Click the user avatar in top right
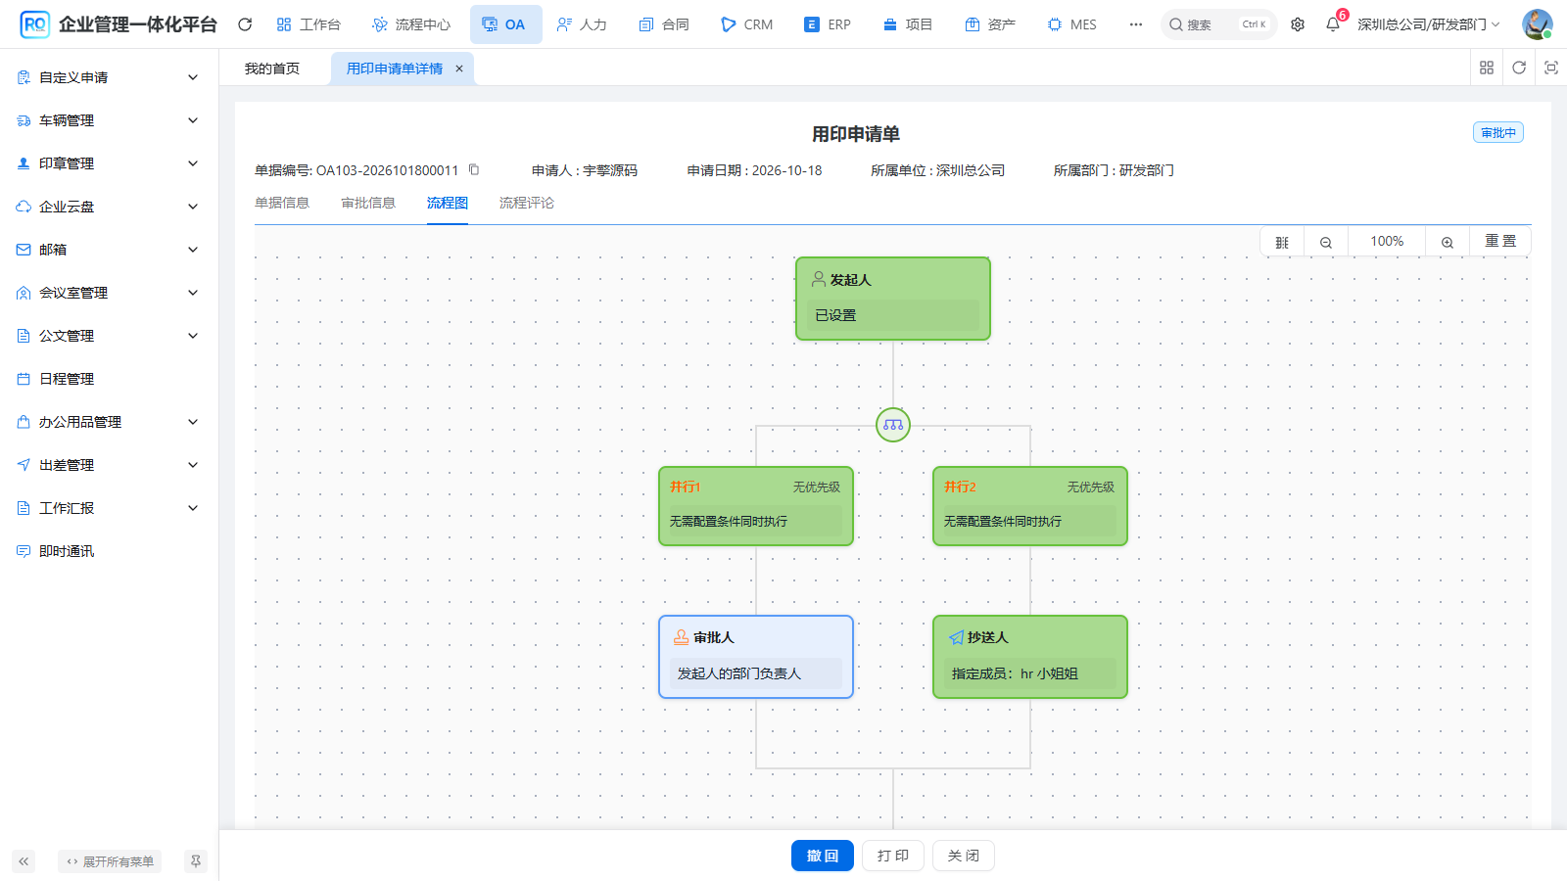This screenshot has height=881, width=1567. 1537,24
